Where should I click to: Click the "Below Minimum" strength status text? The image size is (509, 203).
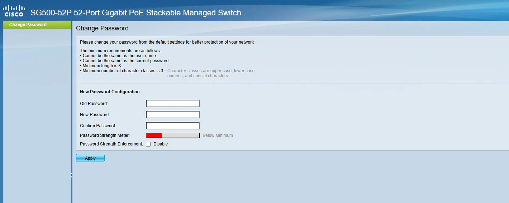click(218, 135)
